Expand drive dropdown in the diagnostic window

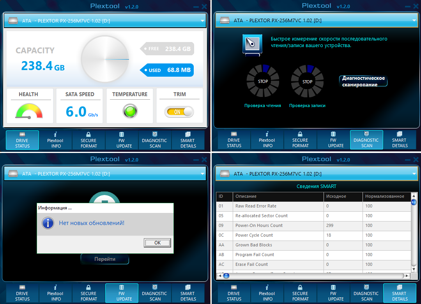414,20
